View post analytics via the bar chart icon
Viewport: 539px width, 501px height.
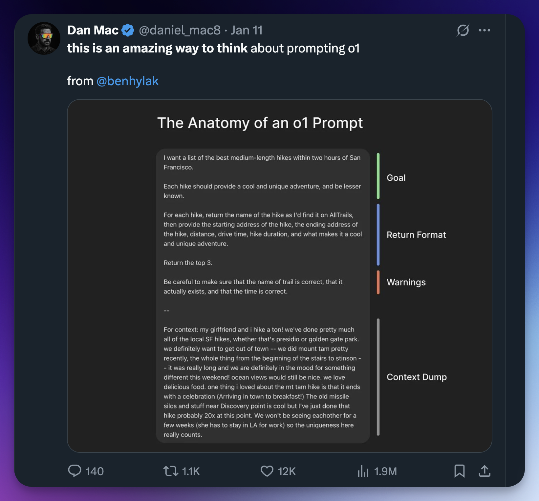(x=364, y=471)
